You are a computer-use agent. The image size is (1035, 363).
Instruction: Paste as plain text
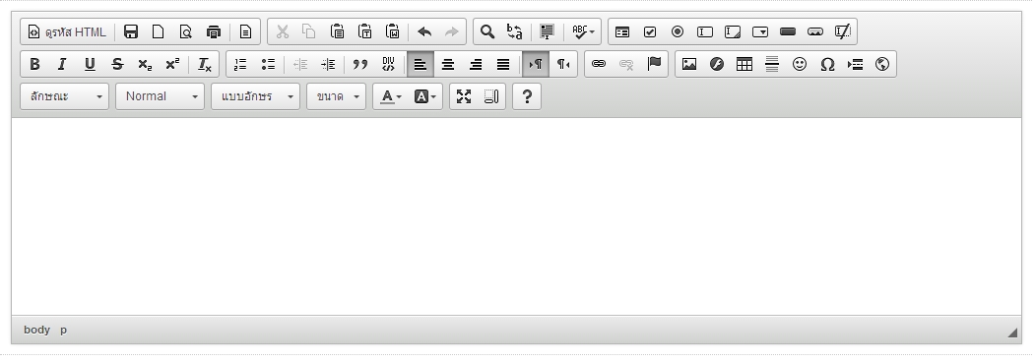click(365, 31)
